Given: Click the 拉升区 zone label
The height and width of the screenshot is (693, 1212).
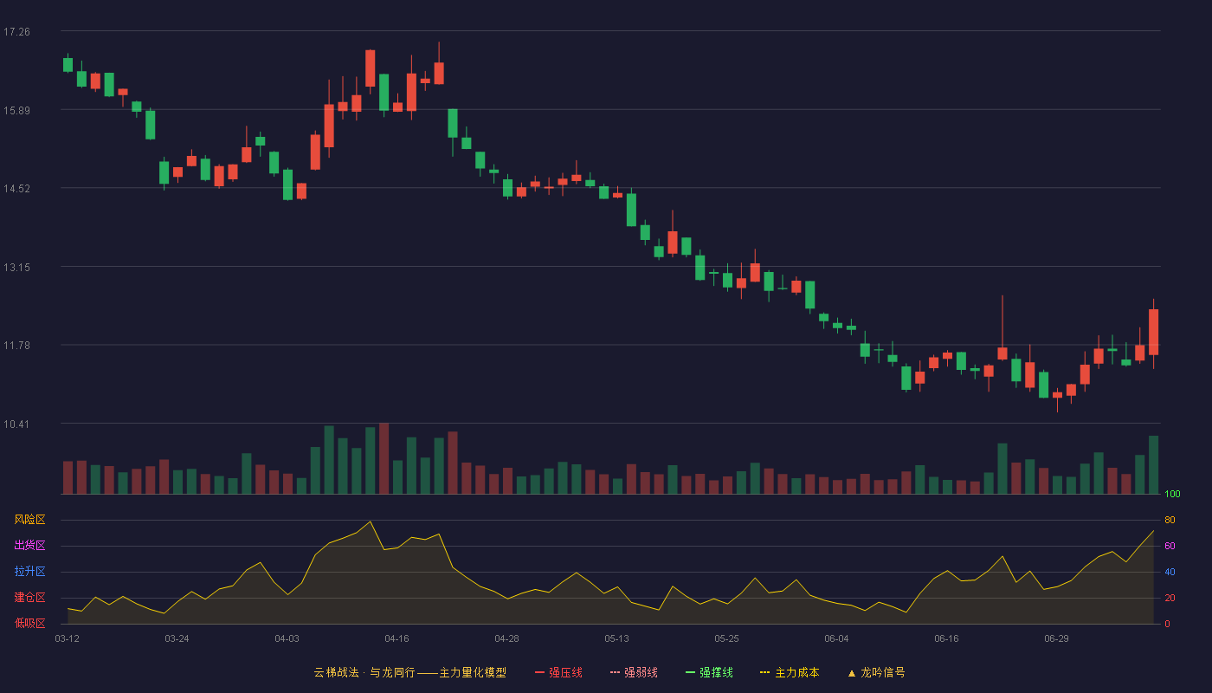Looking at the screenshot, I should 29,572.
